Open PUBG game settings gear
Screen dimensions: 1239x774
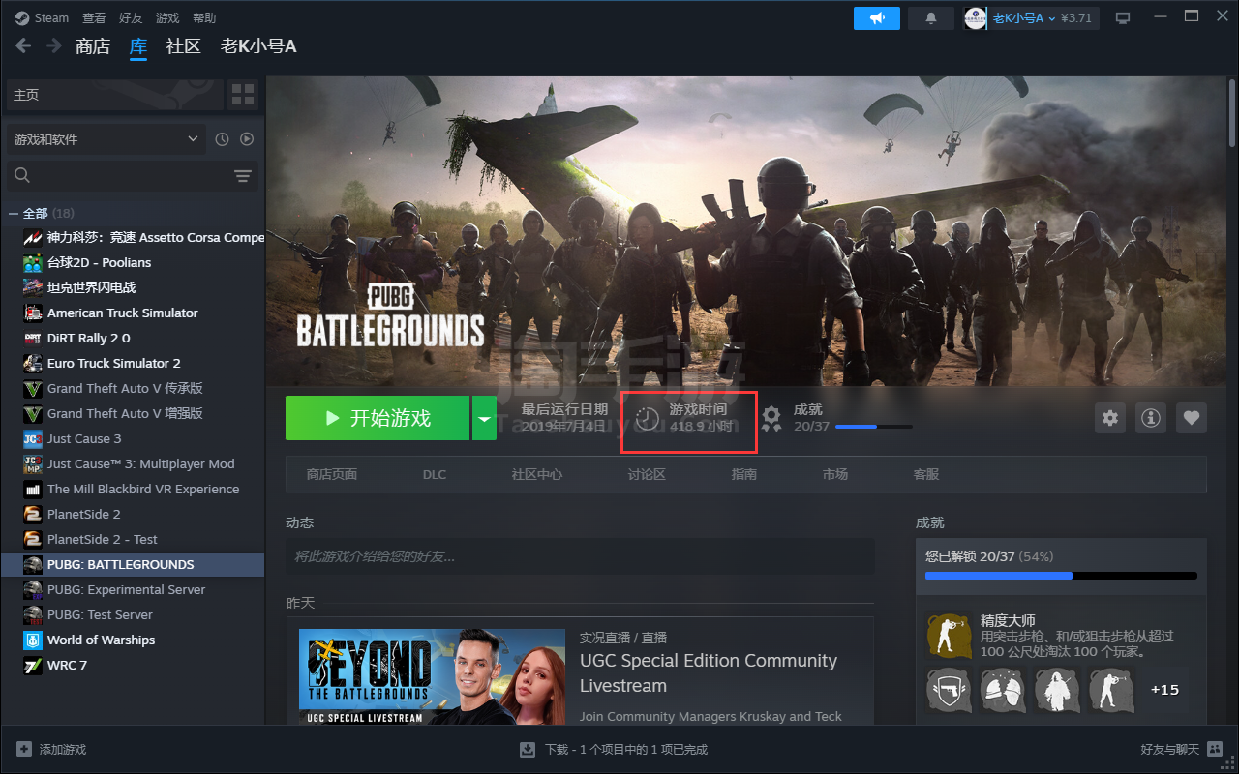[1110, 418]
